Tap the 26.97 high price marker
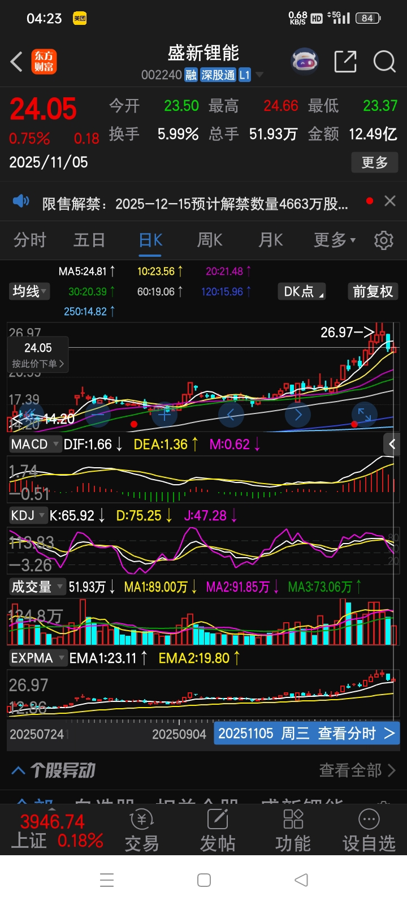The height and width of the screenshot is (905, 407). (x=347, y=332)
